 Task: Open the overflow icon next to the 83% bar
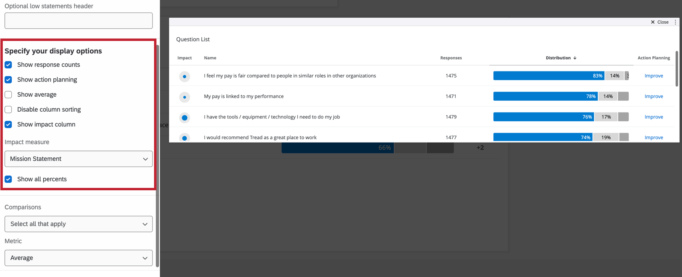[x=627, y=75]
